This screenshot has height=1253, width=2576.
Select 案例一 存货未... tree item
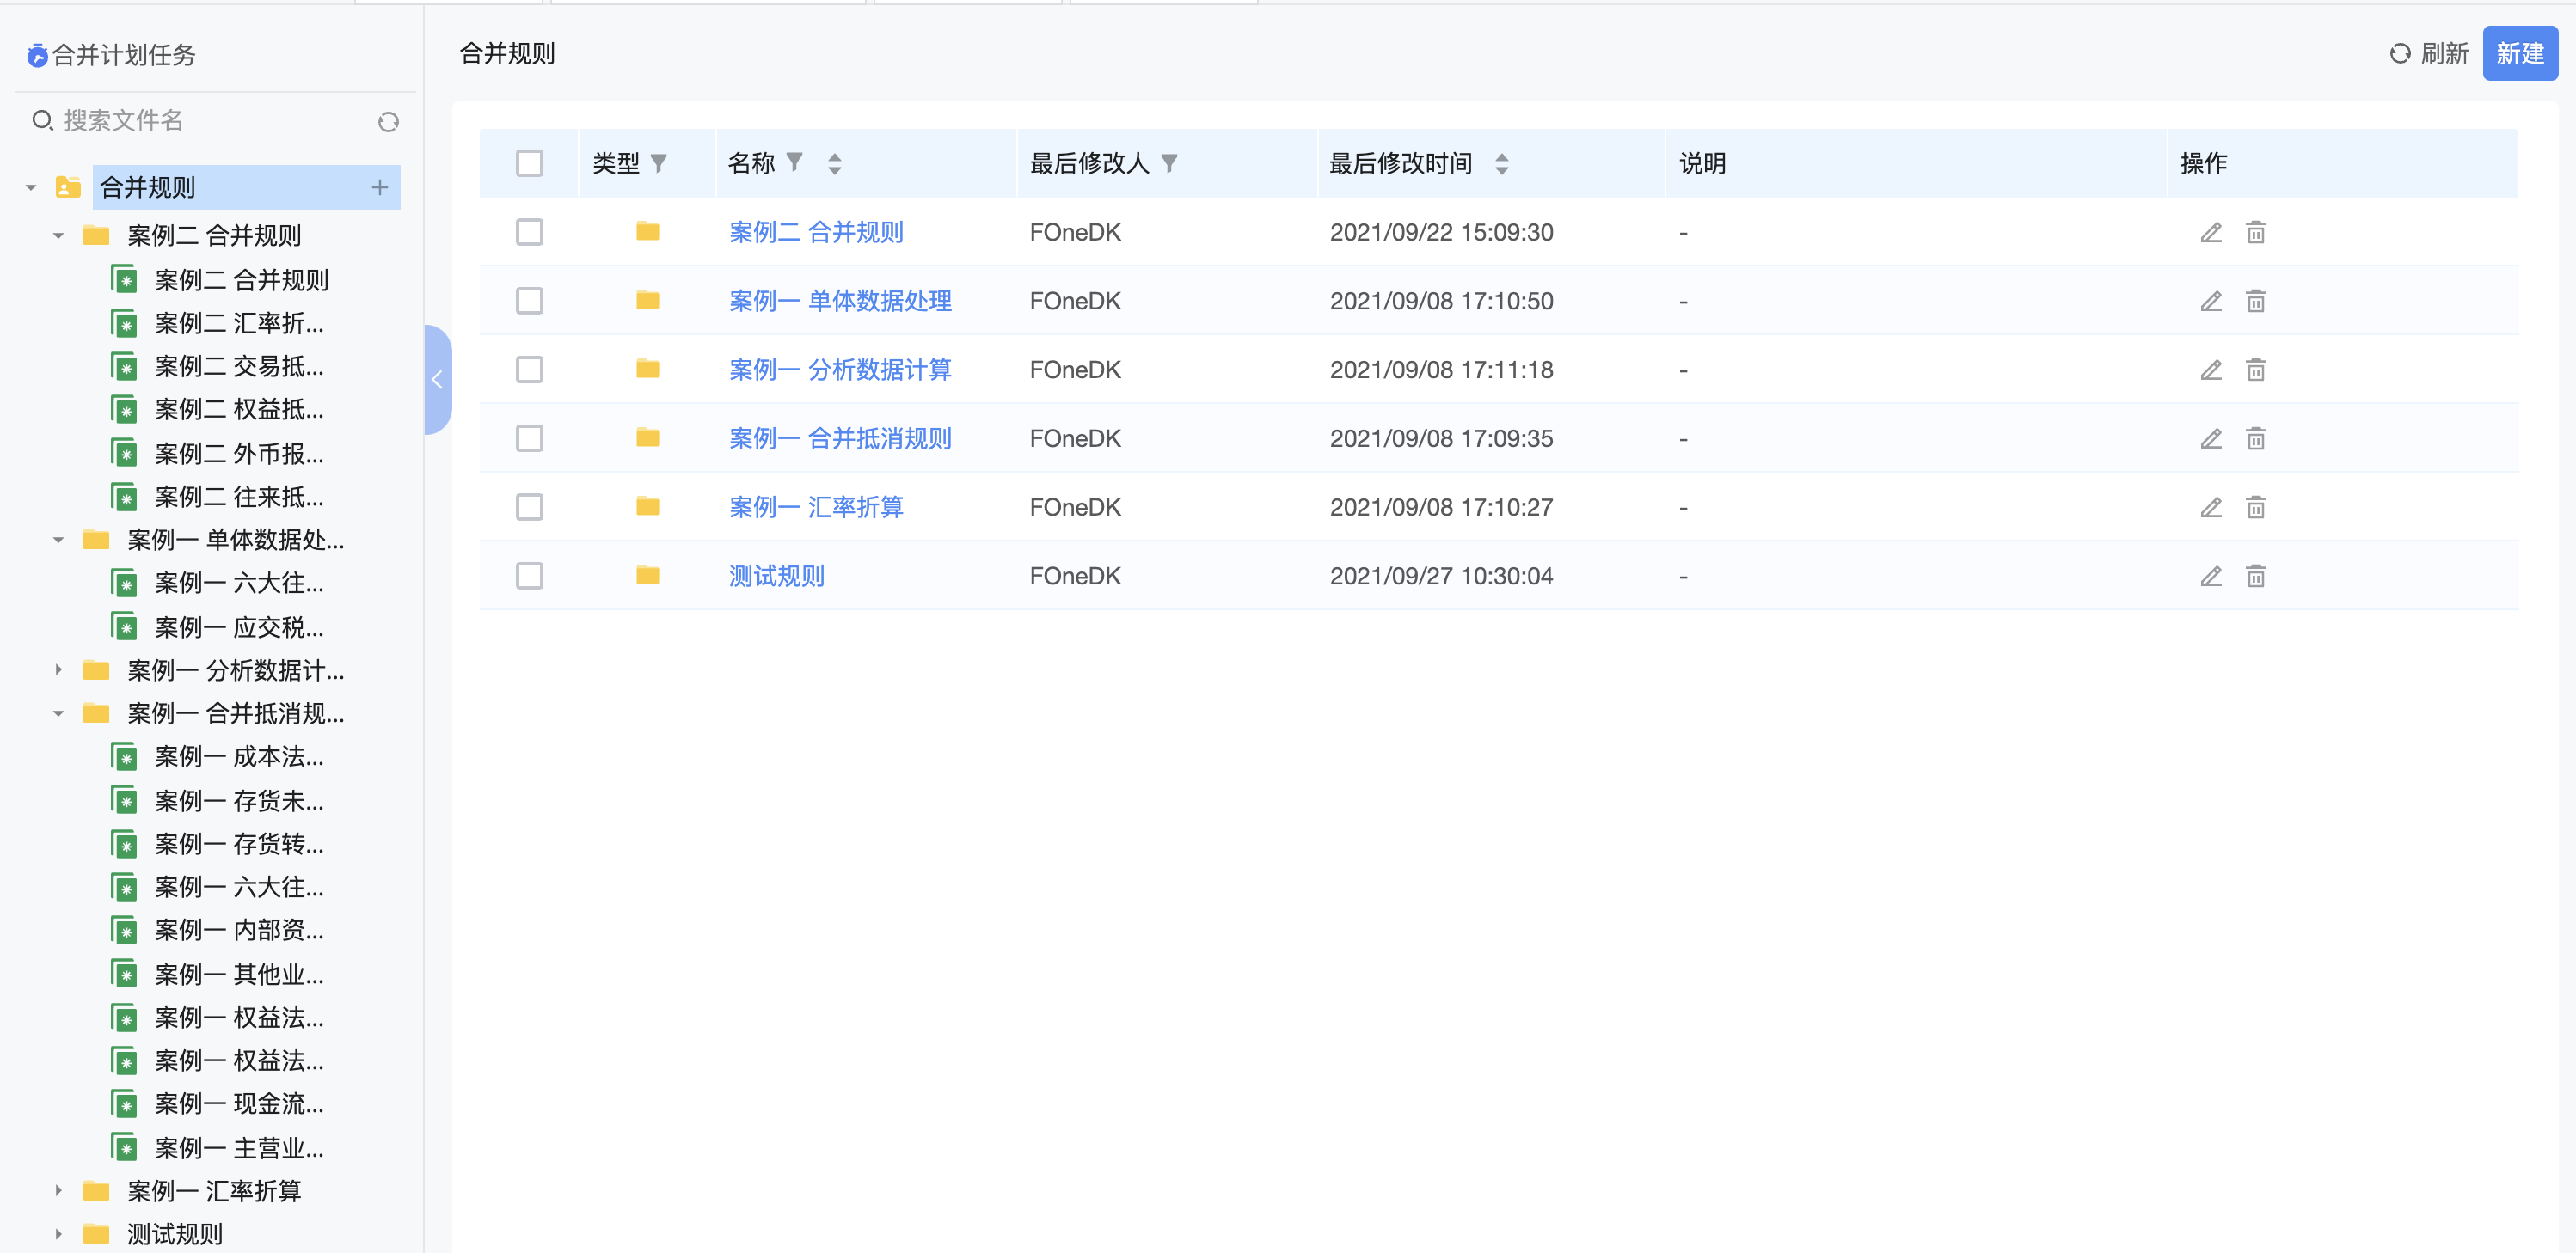239,801
